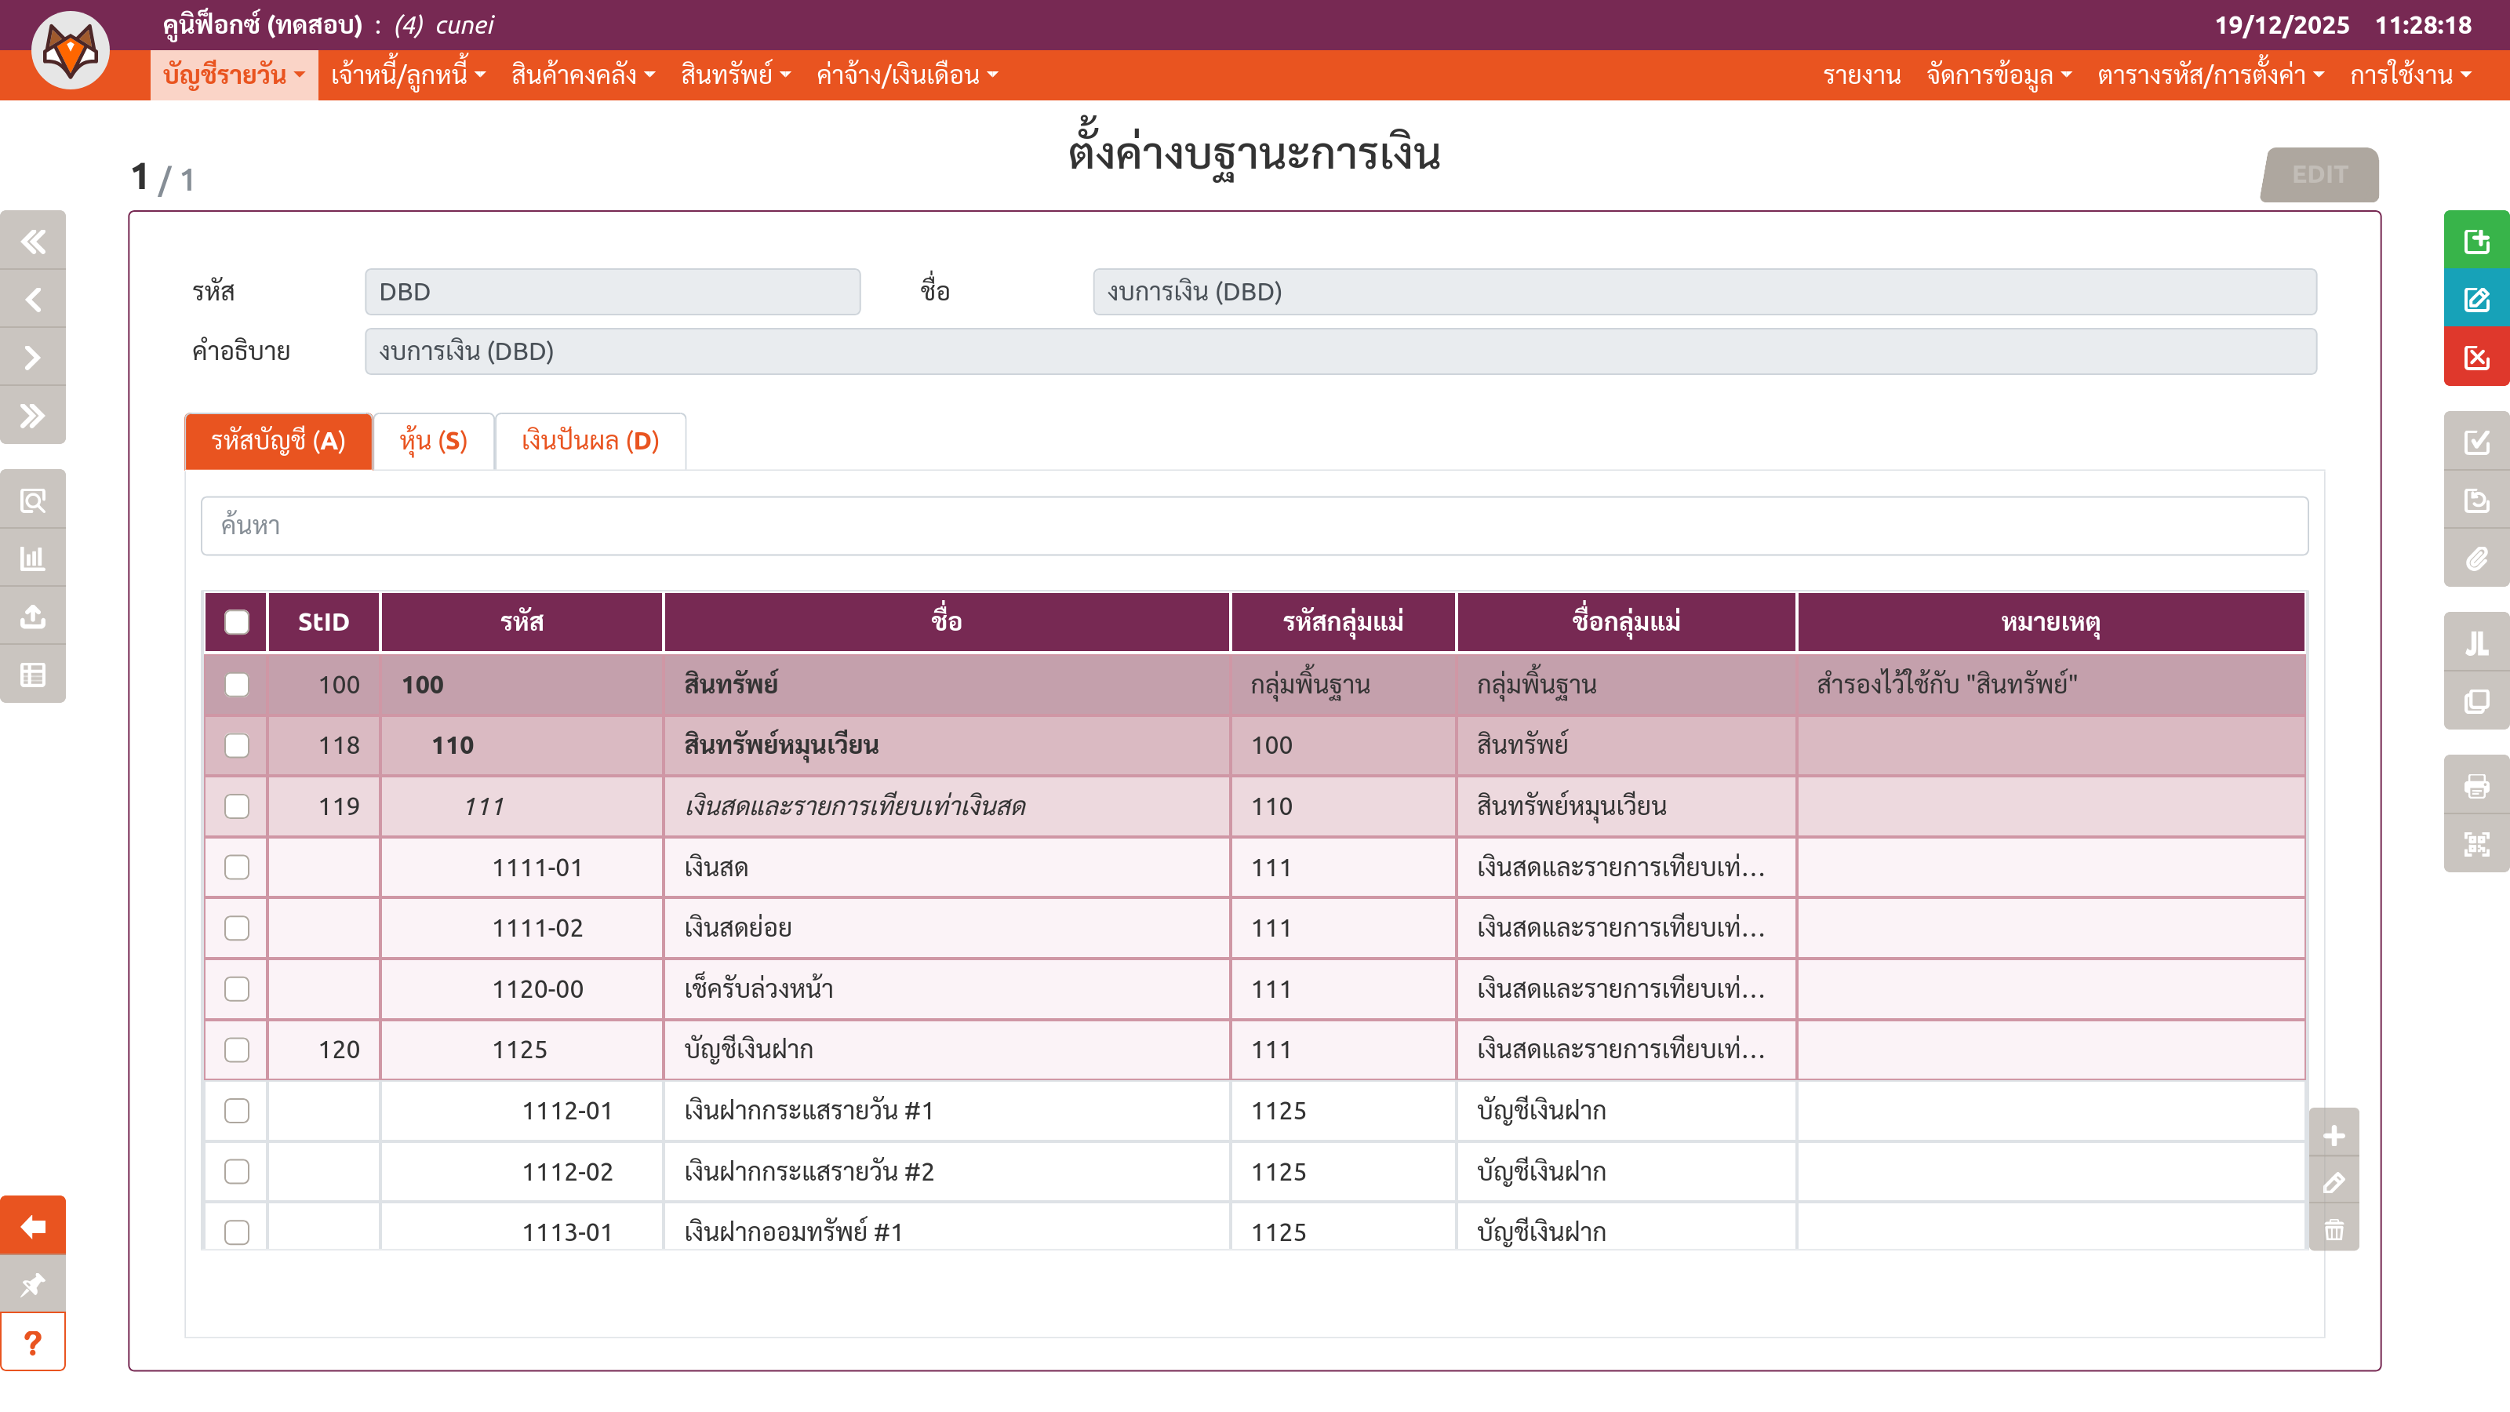Go to the first record with the double-left arrow
Screen dimensions: 2510x1412
click(x=33, y=241)
